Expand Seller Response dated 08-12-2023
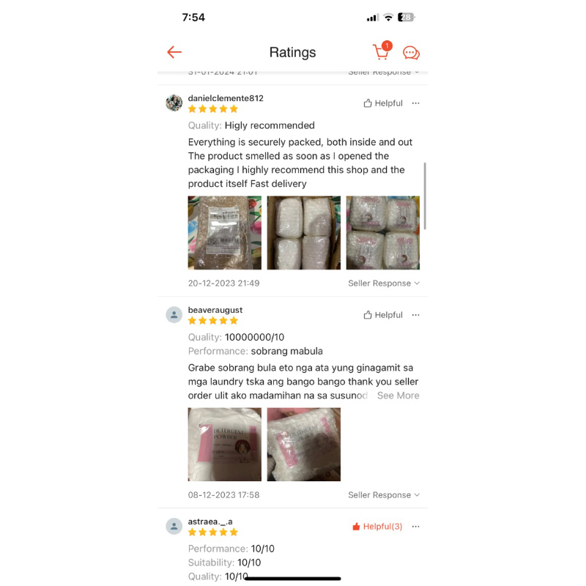The image size is (586, 586). click(x=384, y=495)
